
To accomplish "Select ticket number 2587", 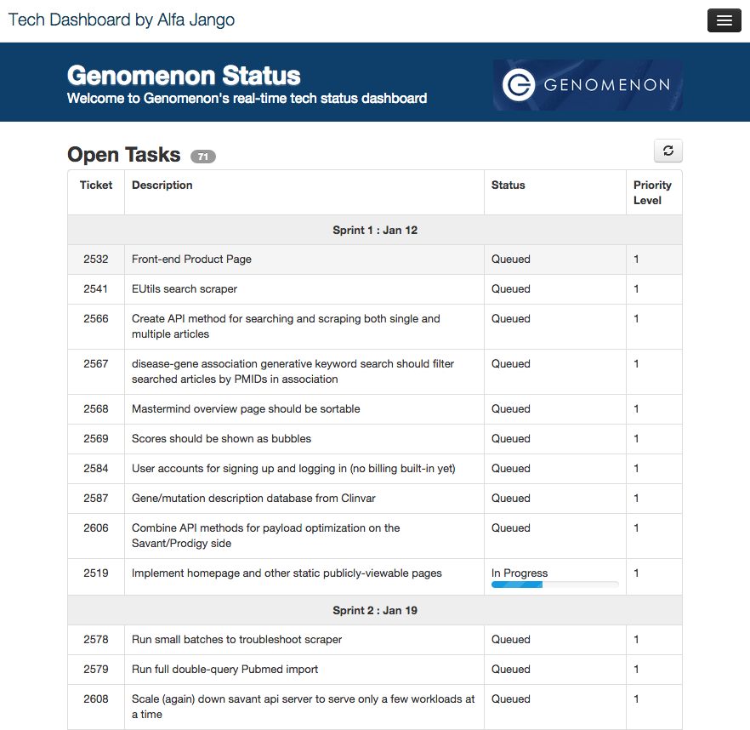I will (95, 499).
